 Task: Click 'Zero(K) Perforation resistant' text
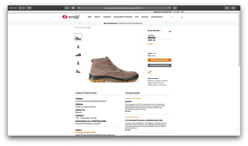coord(88,124)
